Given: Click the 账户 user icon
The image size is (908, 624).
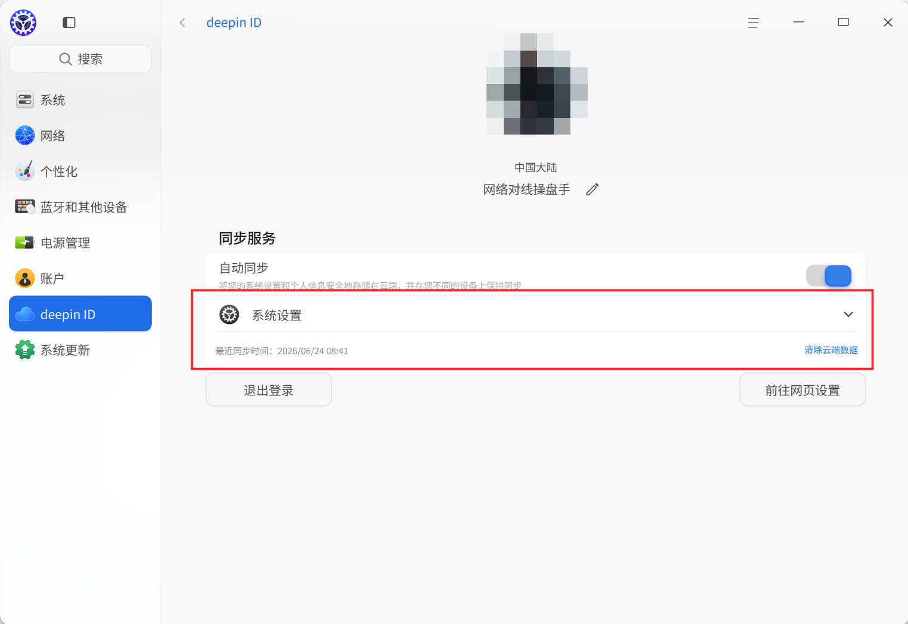Looking at the screenshot, I should click(x=24, y=278).
